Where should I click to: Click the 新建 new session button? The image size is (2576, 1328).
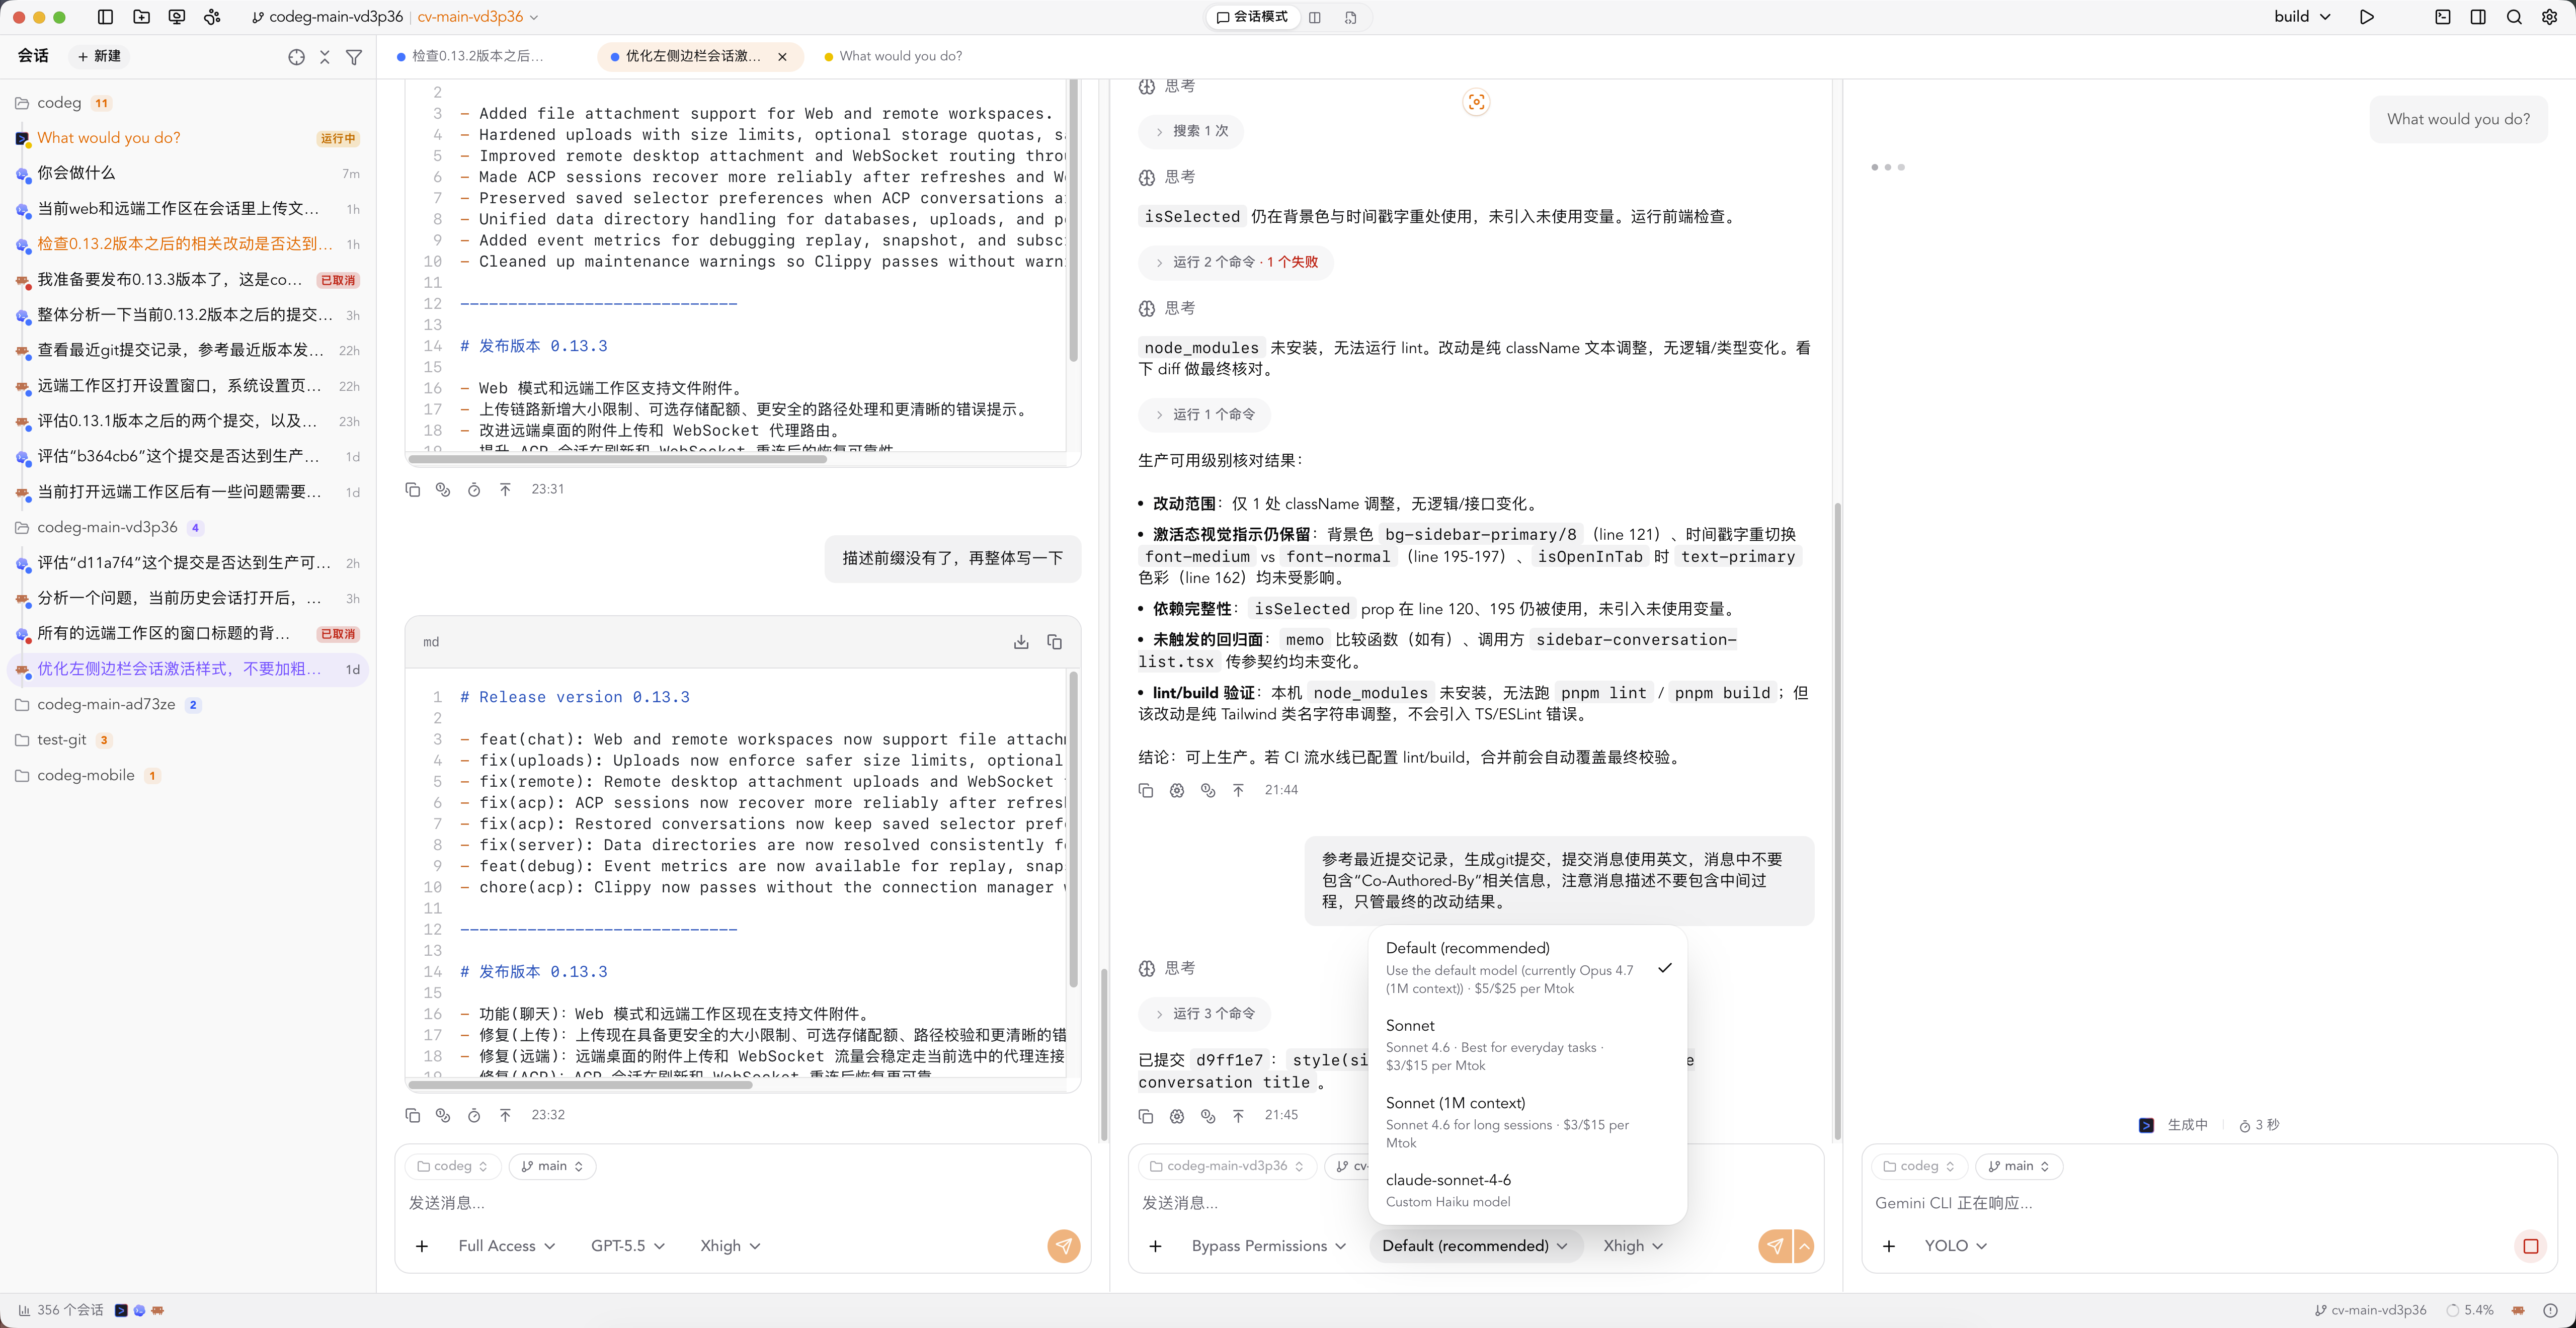point(99,57)
